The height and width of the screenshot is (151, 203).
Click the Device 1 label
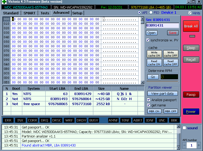tap(169, 12)
